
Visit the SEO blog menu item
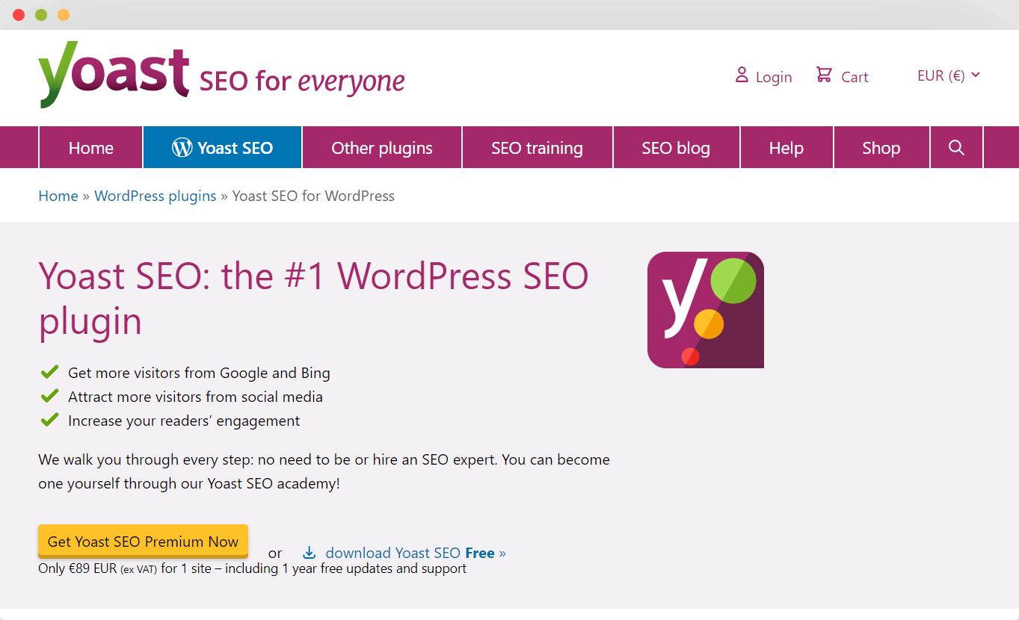click(676, 147)
